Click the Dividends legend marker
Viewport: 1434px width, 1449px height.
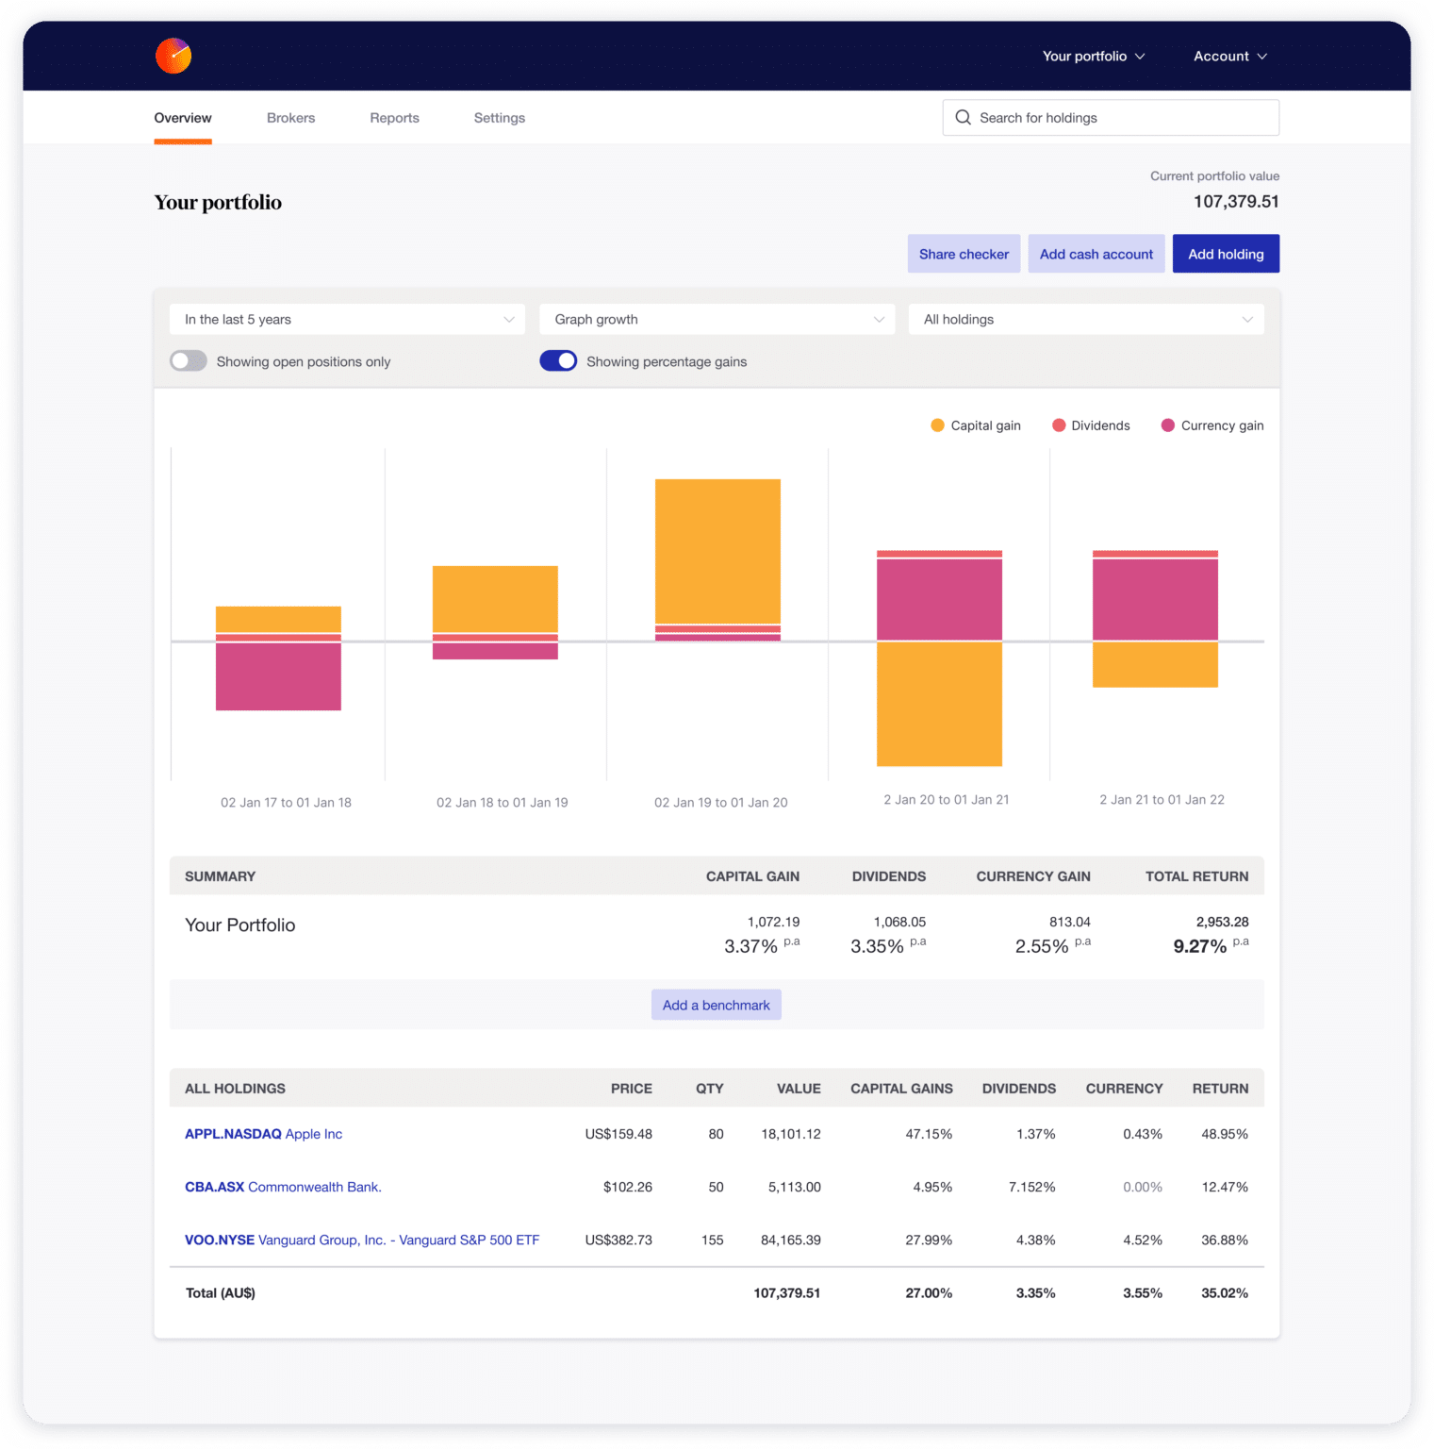point(1059,425)
